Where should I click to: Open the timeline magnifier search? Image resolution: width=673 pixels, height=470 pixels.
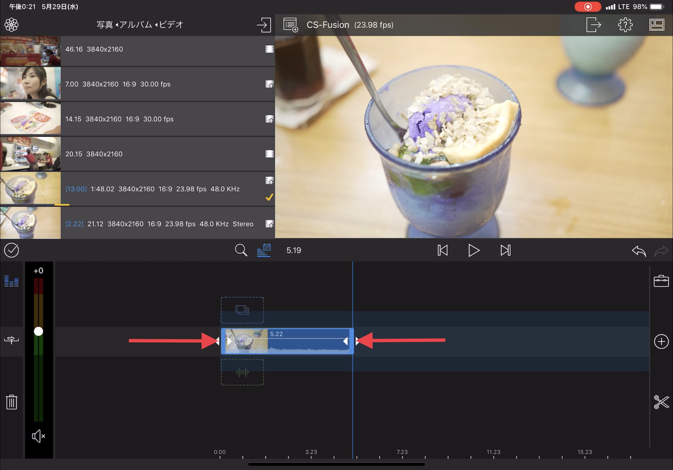(241, 250)
